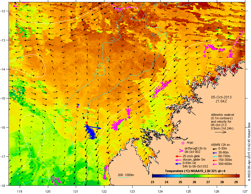Click the magenta Argo circle legend marker
The image size is (251, 194).
tap(183, 143)
